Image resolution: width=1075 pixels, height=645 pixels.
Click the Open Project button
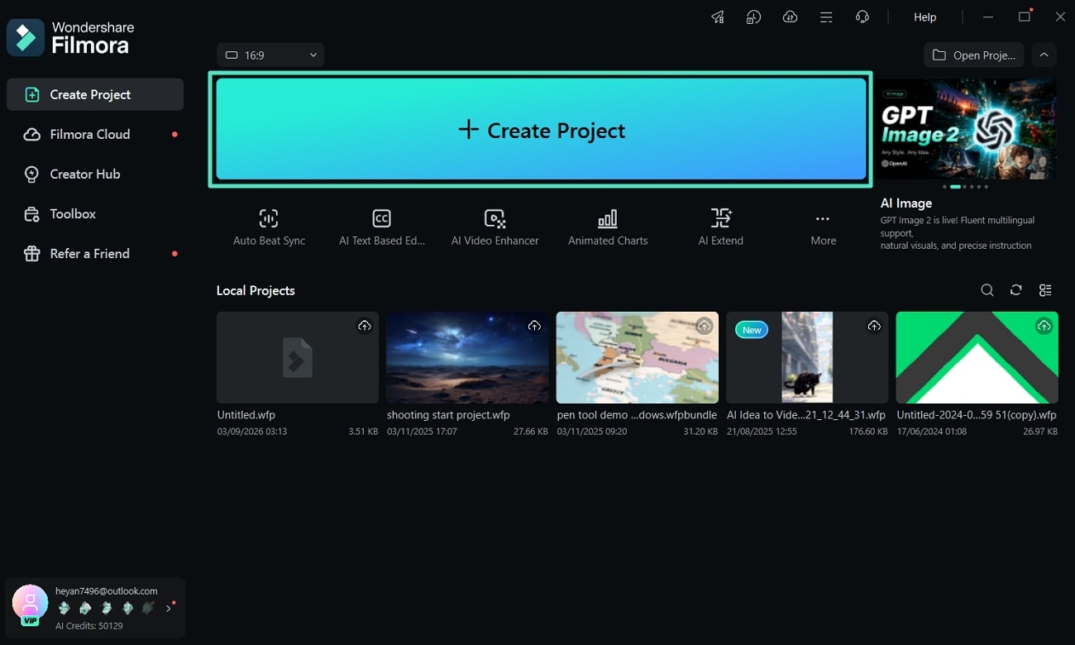pos(974,55)
